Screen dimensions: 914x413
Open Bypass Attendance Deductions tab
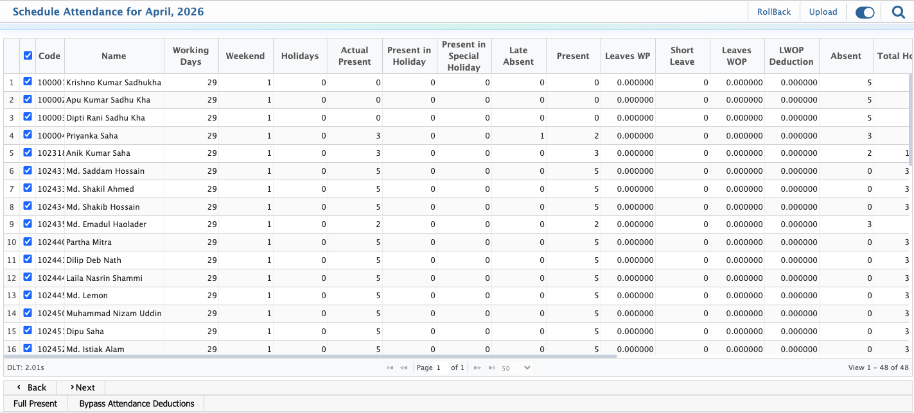point(136,403)
